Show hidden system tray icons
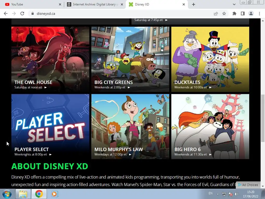Viewport: 265px width, 199px height. click(218, 194)
